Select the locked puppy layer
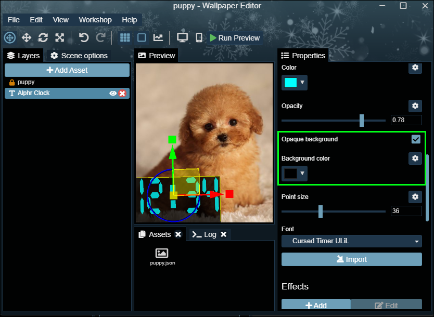Screen dimensions: 434x317 tap(67, 82)
